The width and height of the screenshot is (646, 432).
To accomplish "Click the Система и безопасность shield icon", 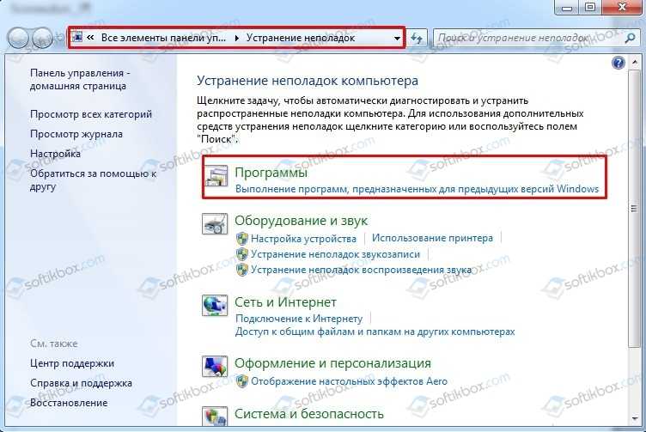I will [214, 416].
